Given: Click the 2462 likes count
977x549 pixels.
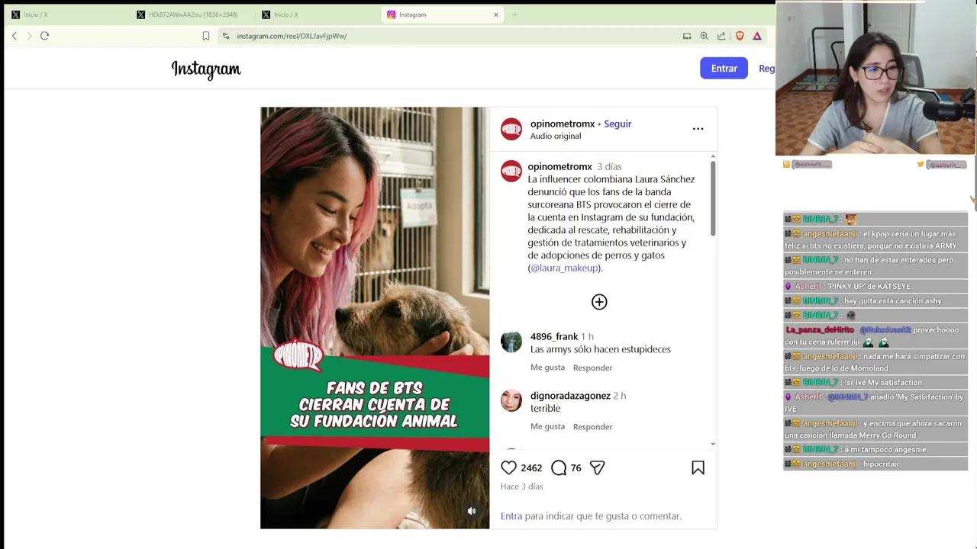Looking at the screenshot, I should (x=531, y=468).
